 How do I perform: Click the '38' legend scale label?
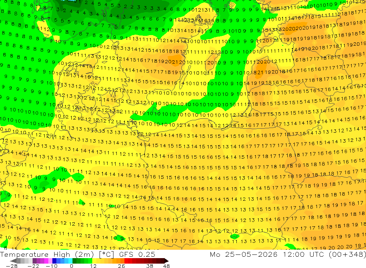[x=150, y=266]
